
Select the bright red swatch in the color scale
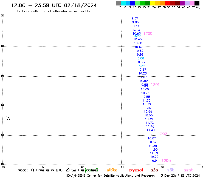click(167, 3)
